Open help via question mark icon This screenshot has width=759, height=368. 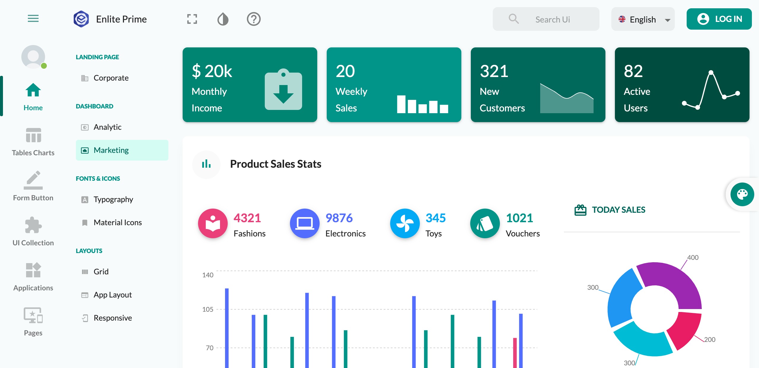click(253, 19)
